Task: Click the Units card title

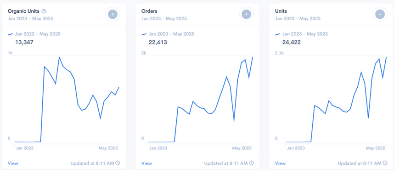Action: (281, 11)
